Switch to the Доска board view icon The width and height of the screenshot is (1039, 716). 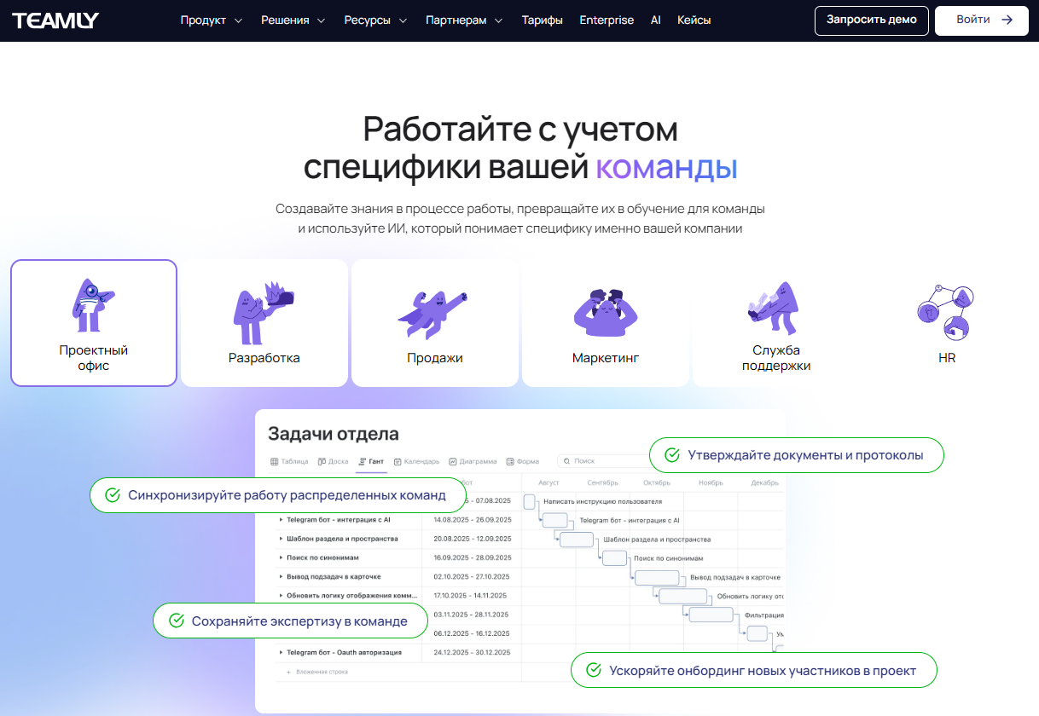pyautogui.click(x=322, y=460)
